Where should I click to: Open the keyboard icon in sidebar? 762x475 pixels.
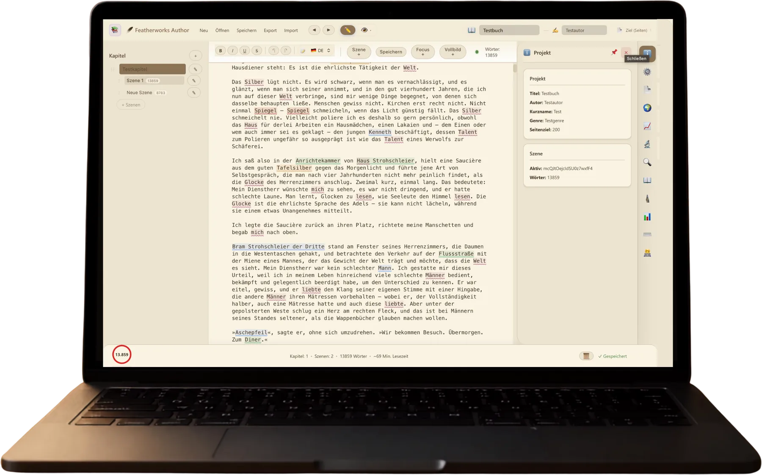pyautogui.click(x=647, y=235)
